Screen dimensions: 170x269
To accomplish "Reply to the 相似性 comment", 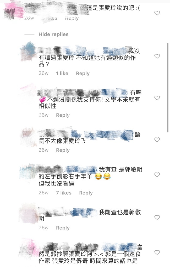I will [63, 115].
